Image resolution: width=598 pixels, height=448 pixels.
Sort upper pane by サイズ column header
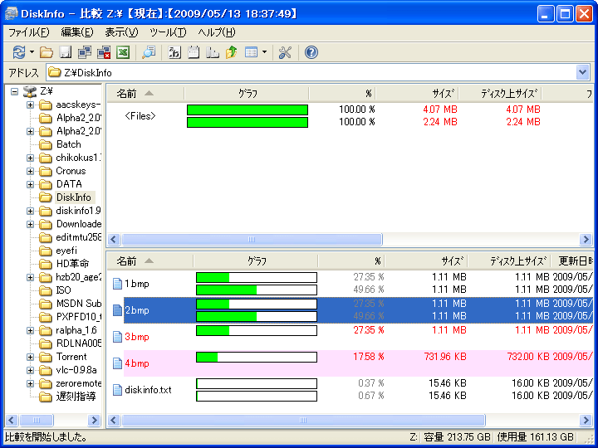tap(417, 94)
